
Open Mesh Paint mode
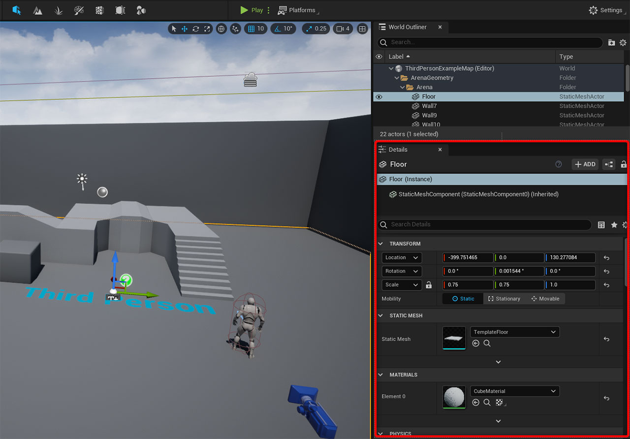(79, 10)
